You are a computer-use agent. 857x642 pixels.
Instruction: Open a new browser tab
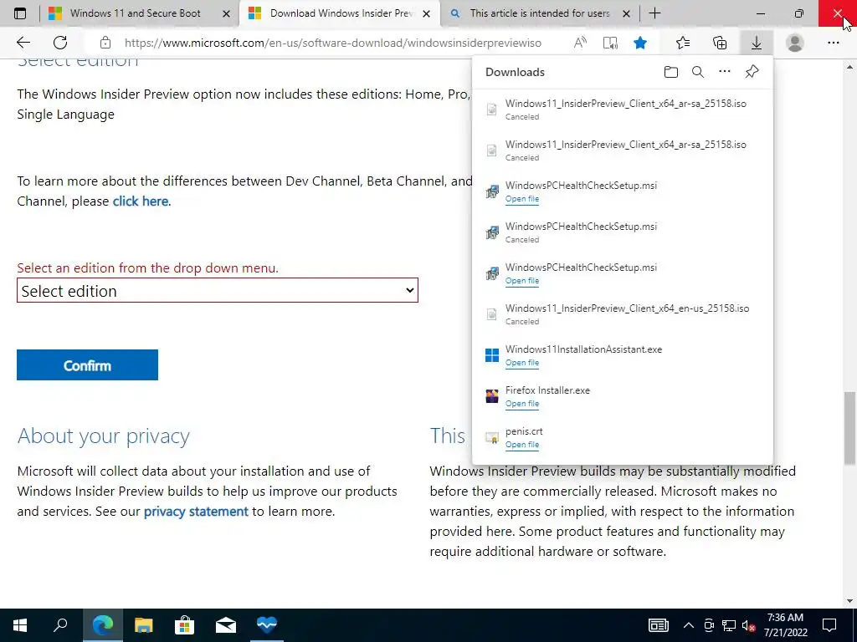[x=654, y=13]
